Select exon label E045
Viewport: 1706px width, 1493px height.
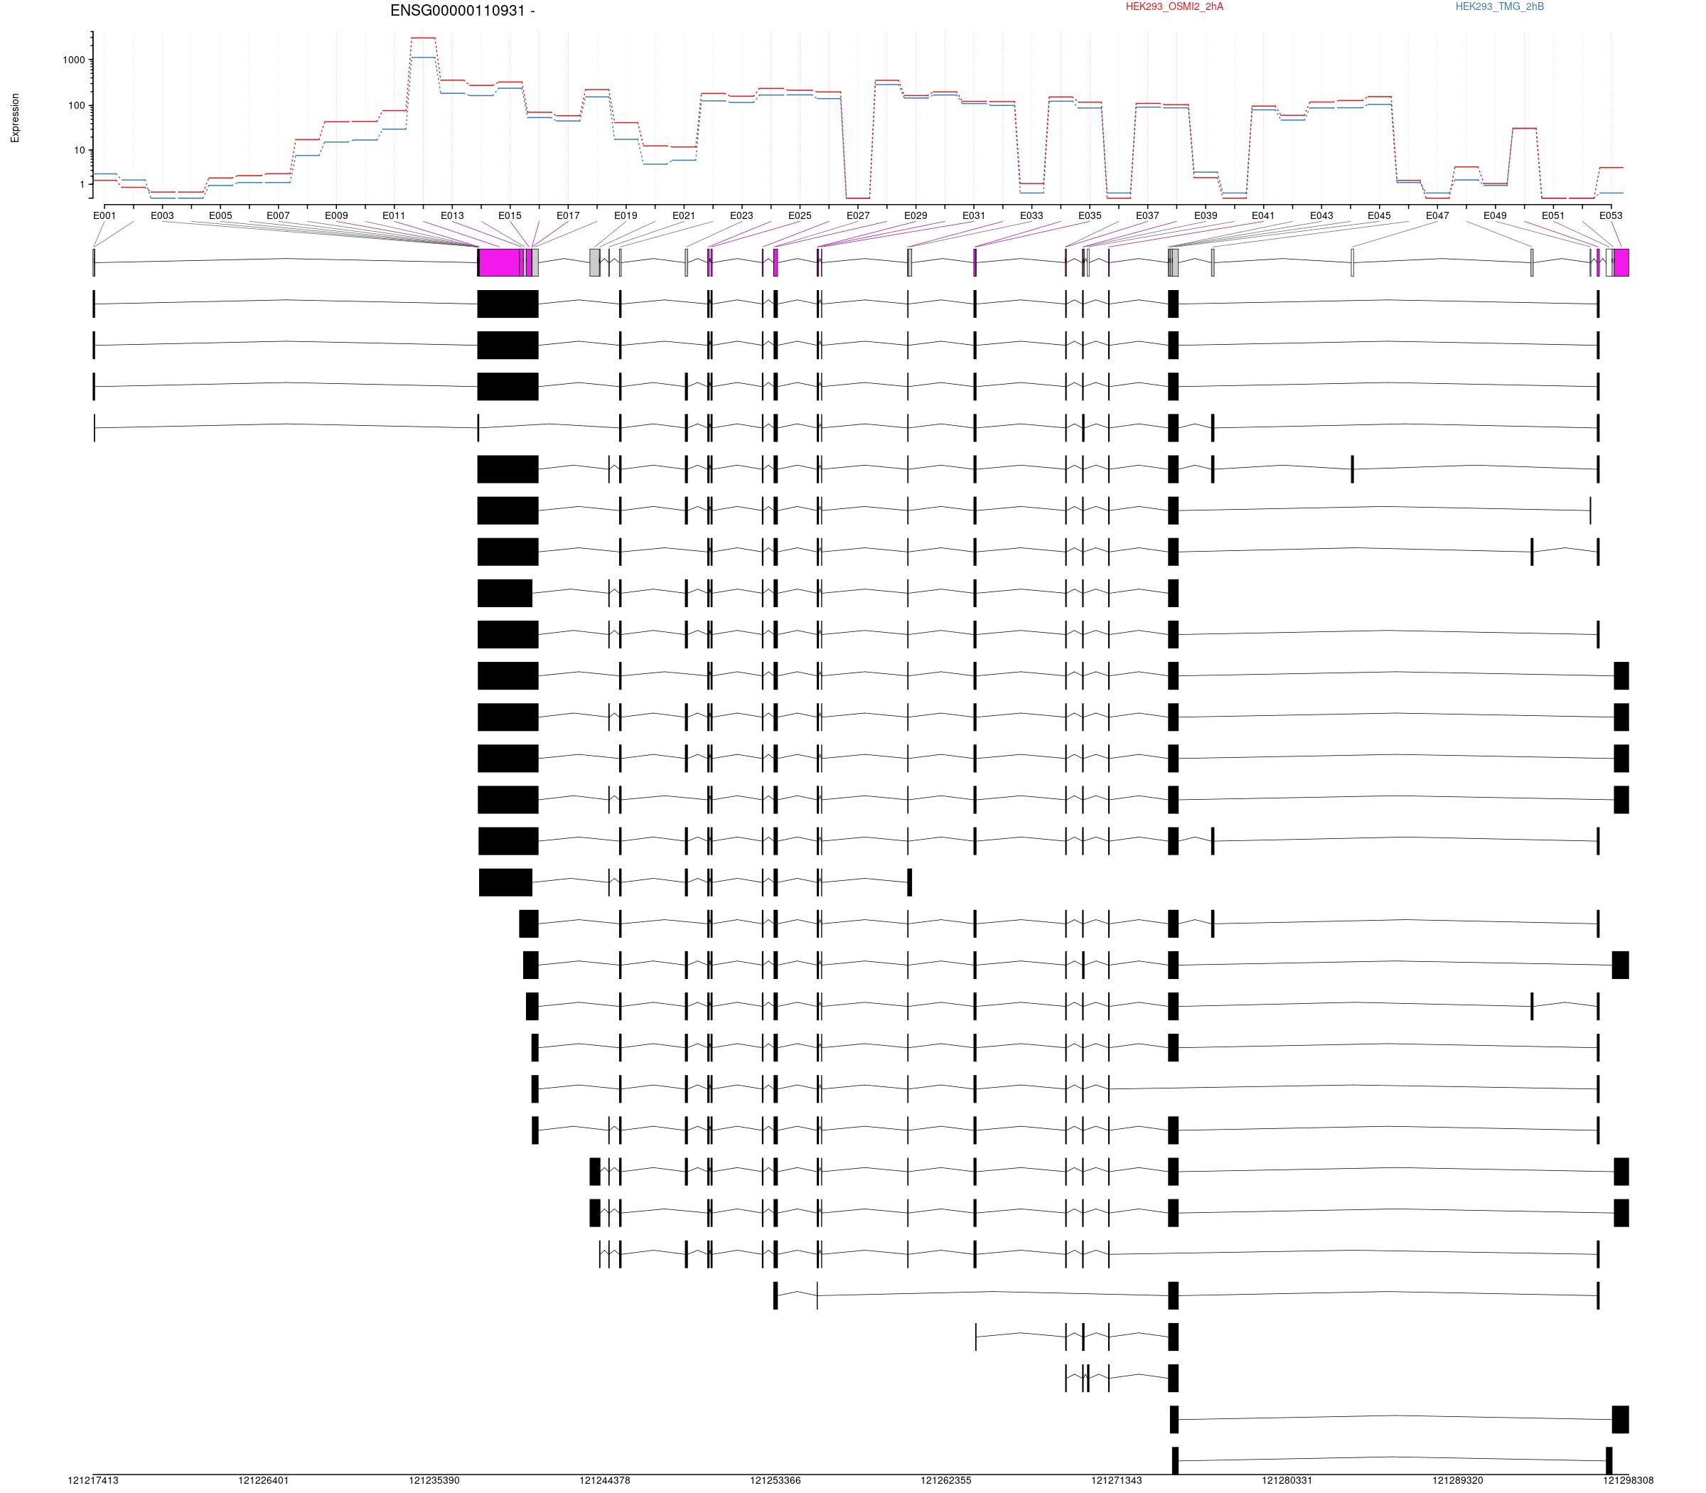[1380, 216]
